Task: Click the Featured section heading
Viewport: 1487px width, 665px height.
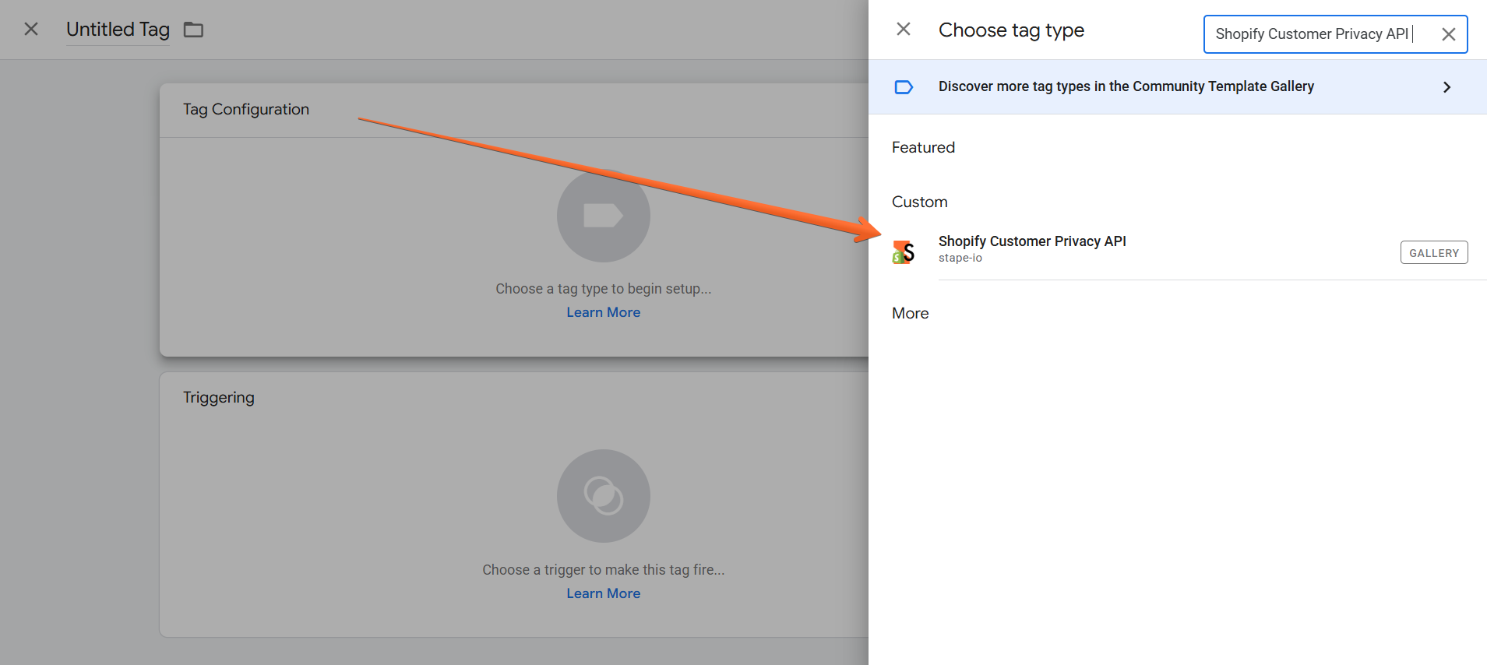Action: click(x=923, y=147)
